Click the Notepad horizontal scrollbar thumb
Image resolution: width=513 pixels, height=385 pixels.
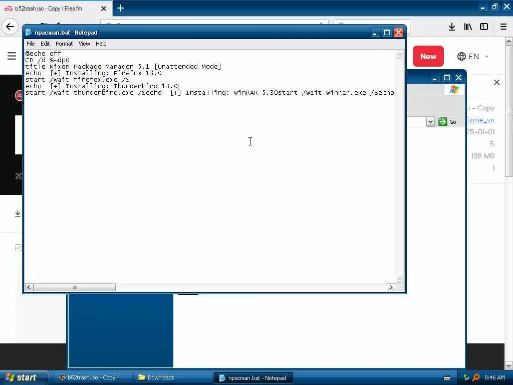point(75,287)
